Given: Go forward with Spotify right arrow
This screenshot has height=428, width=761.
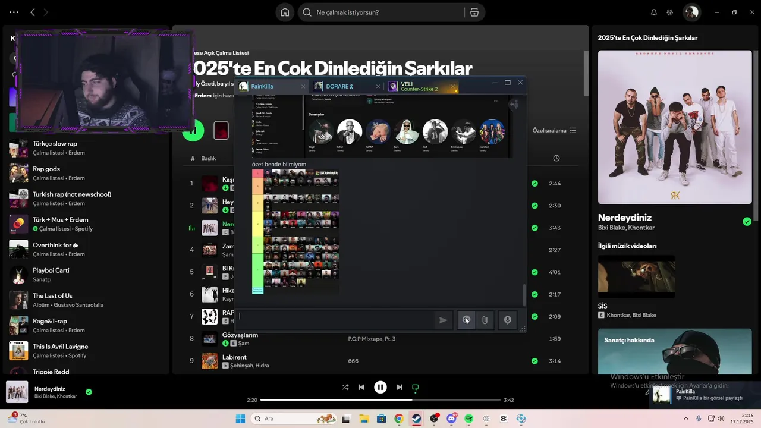Looking at the screenshot, I should point(46,12).
